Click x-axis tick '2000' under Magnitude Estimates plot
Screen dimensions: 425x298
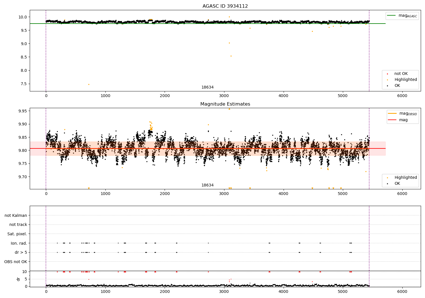pos(165,194)
